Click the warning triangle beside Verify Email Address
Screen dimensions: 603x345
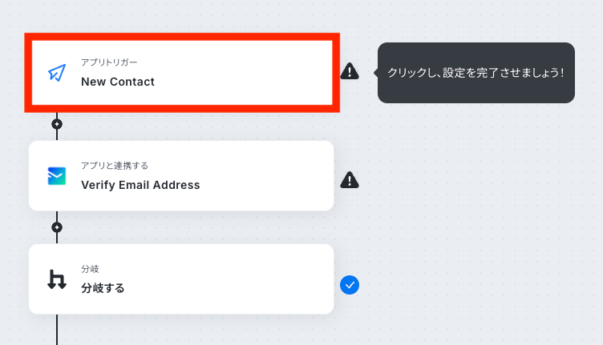[350, 180]
